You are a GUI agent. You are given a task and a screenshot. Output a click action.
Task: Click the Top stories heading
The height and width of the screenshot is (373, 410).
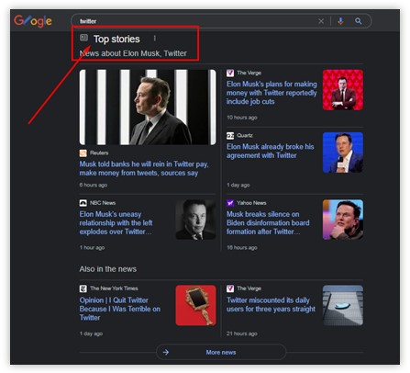tap(116, 40)
